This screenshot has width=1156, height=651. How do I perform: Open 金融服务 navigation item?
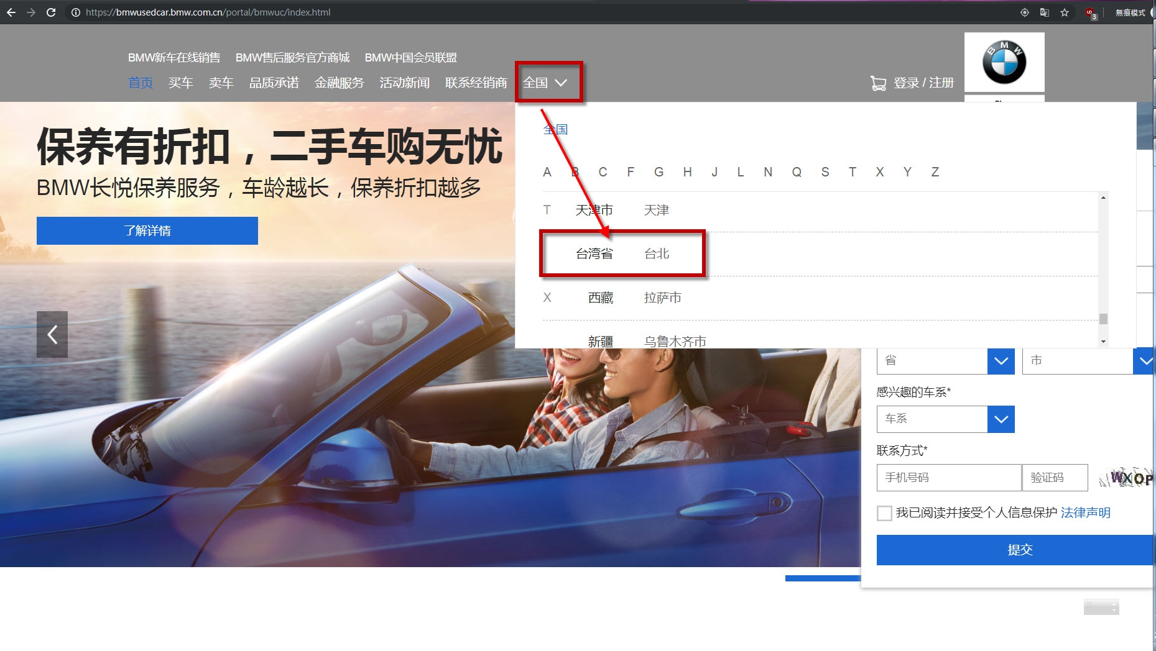click(340, 83)
